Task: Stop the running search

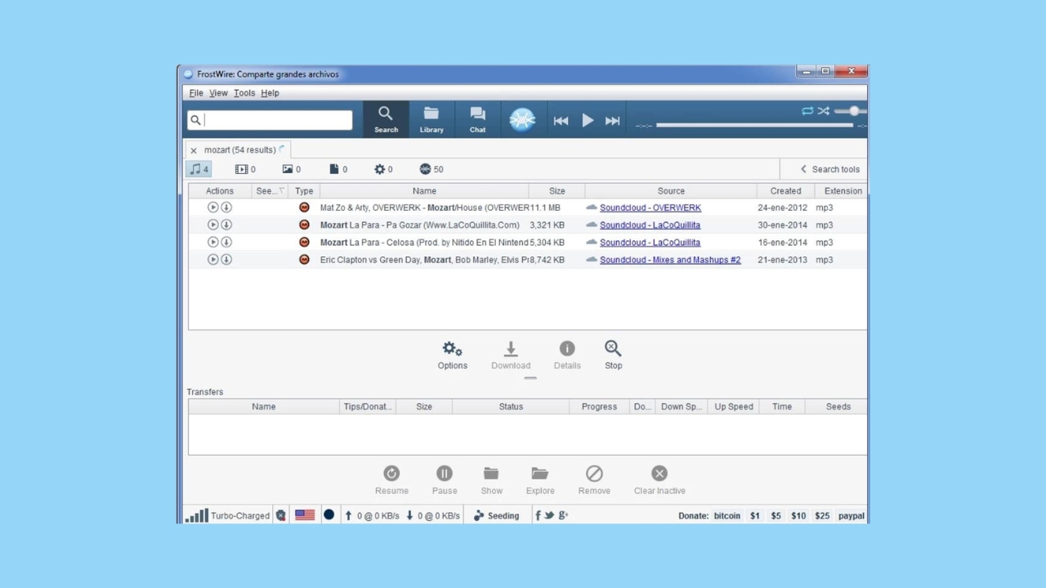Action: pyautogui.click(x=613, y=355)
